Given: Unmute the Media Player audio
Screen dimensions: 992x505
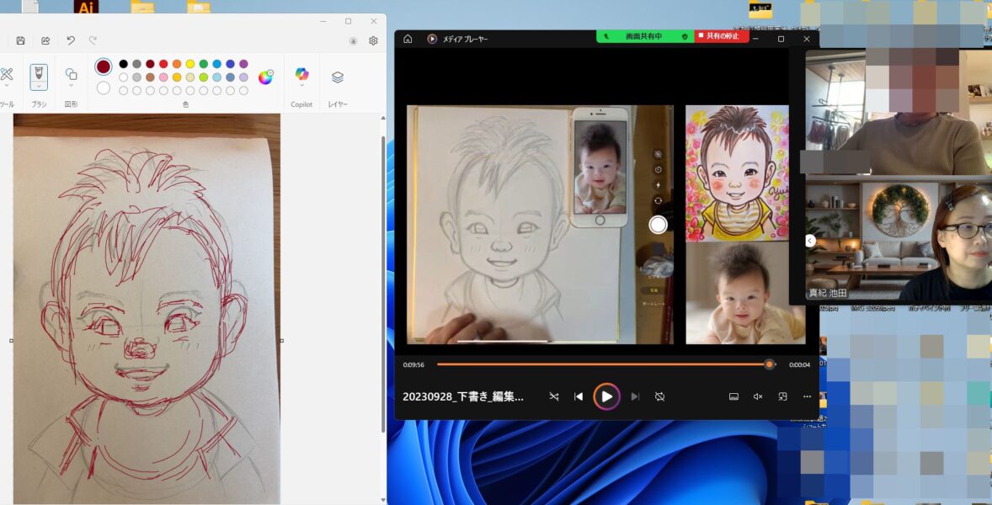Looking at the screenshot, I should pos(757,396).
